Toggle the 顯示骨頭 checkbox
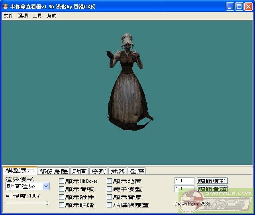255x215 pixels. 61,189
